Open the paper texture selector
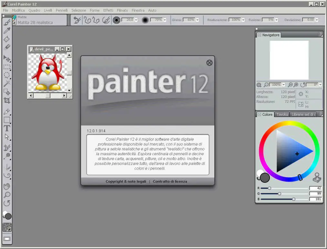 [7, 227]
